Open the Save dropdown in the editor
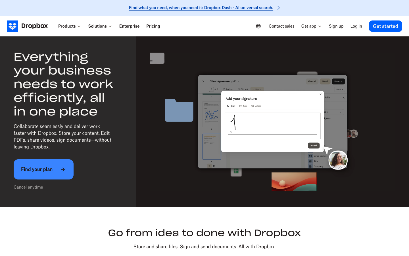 [x=338, y=81]
